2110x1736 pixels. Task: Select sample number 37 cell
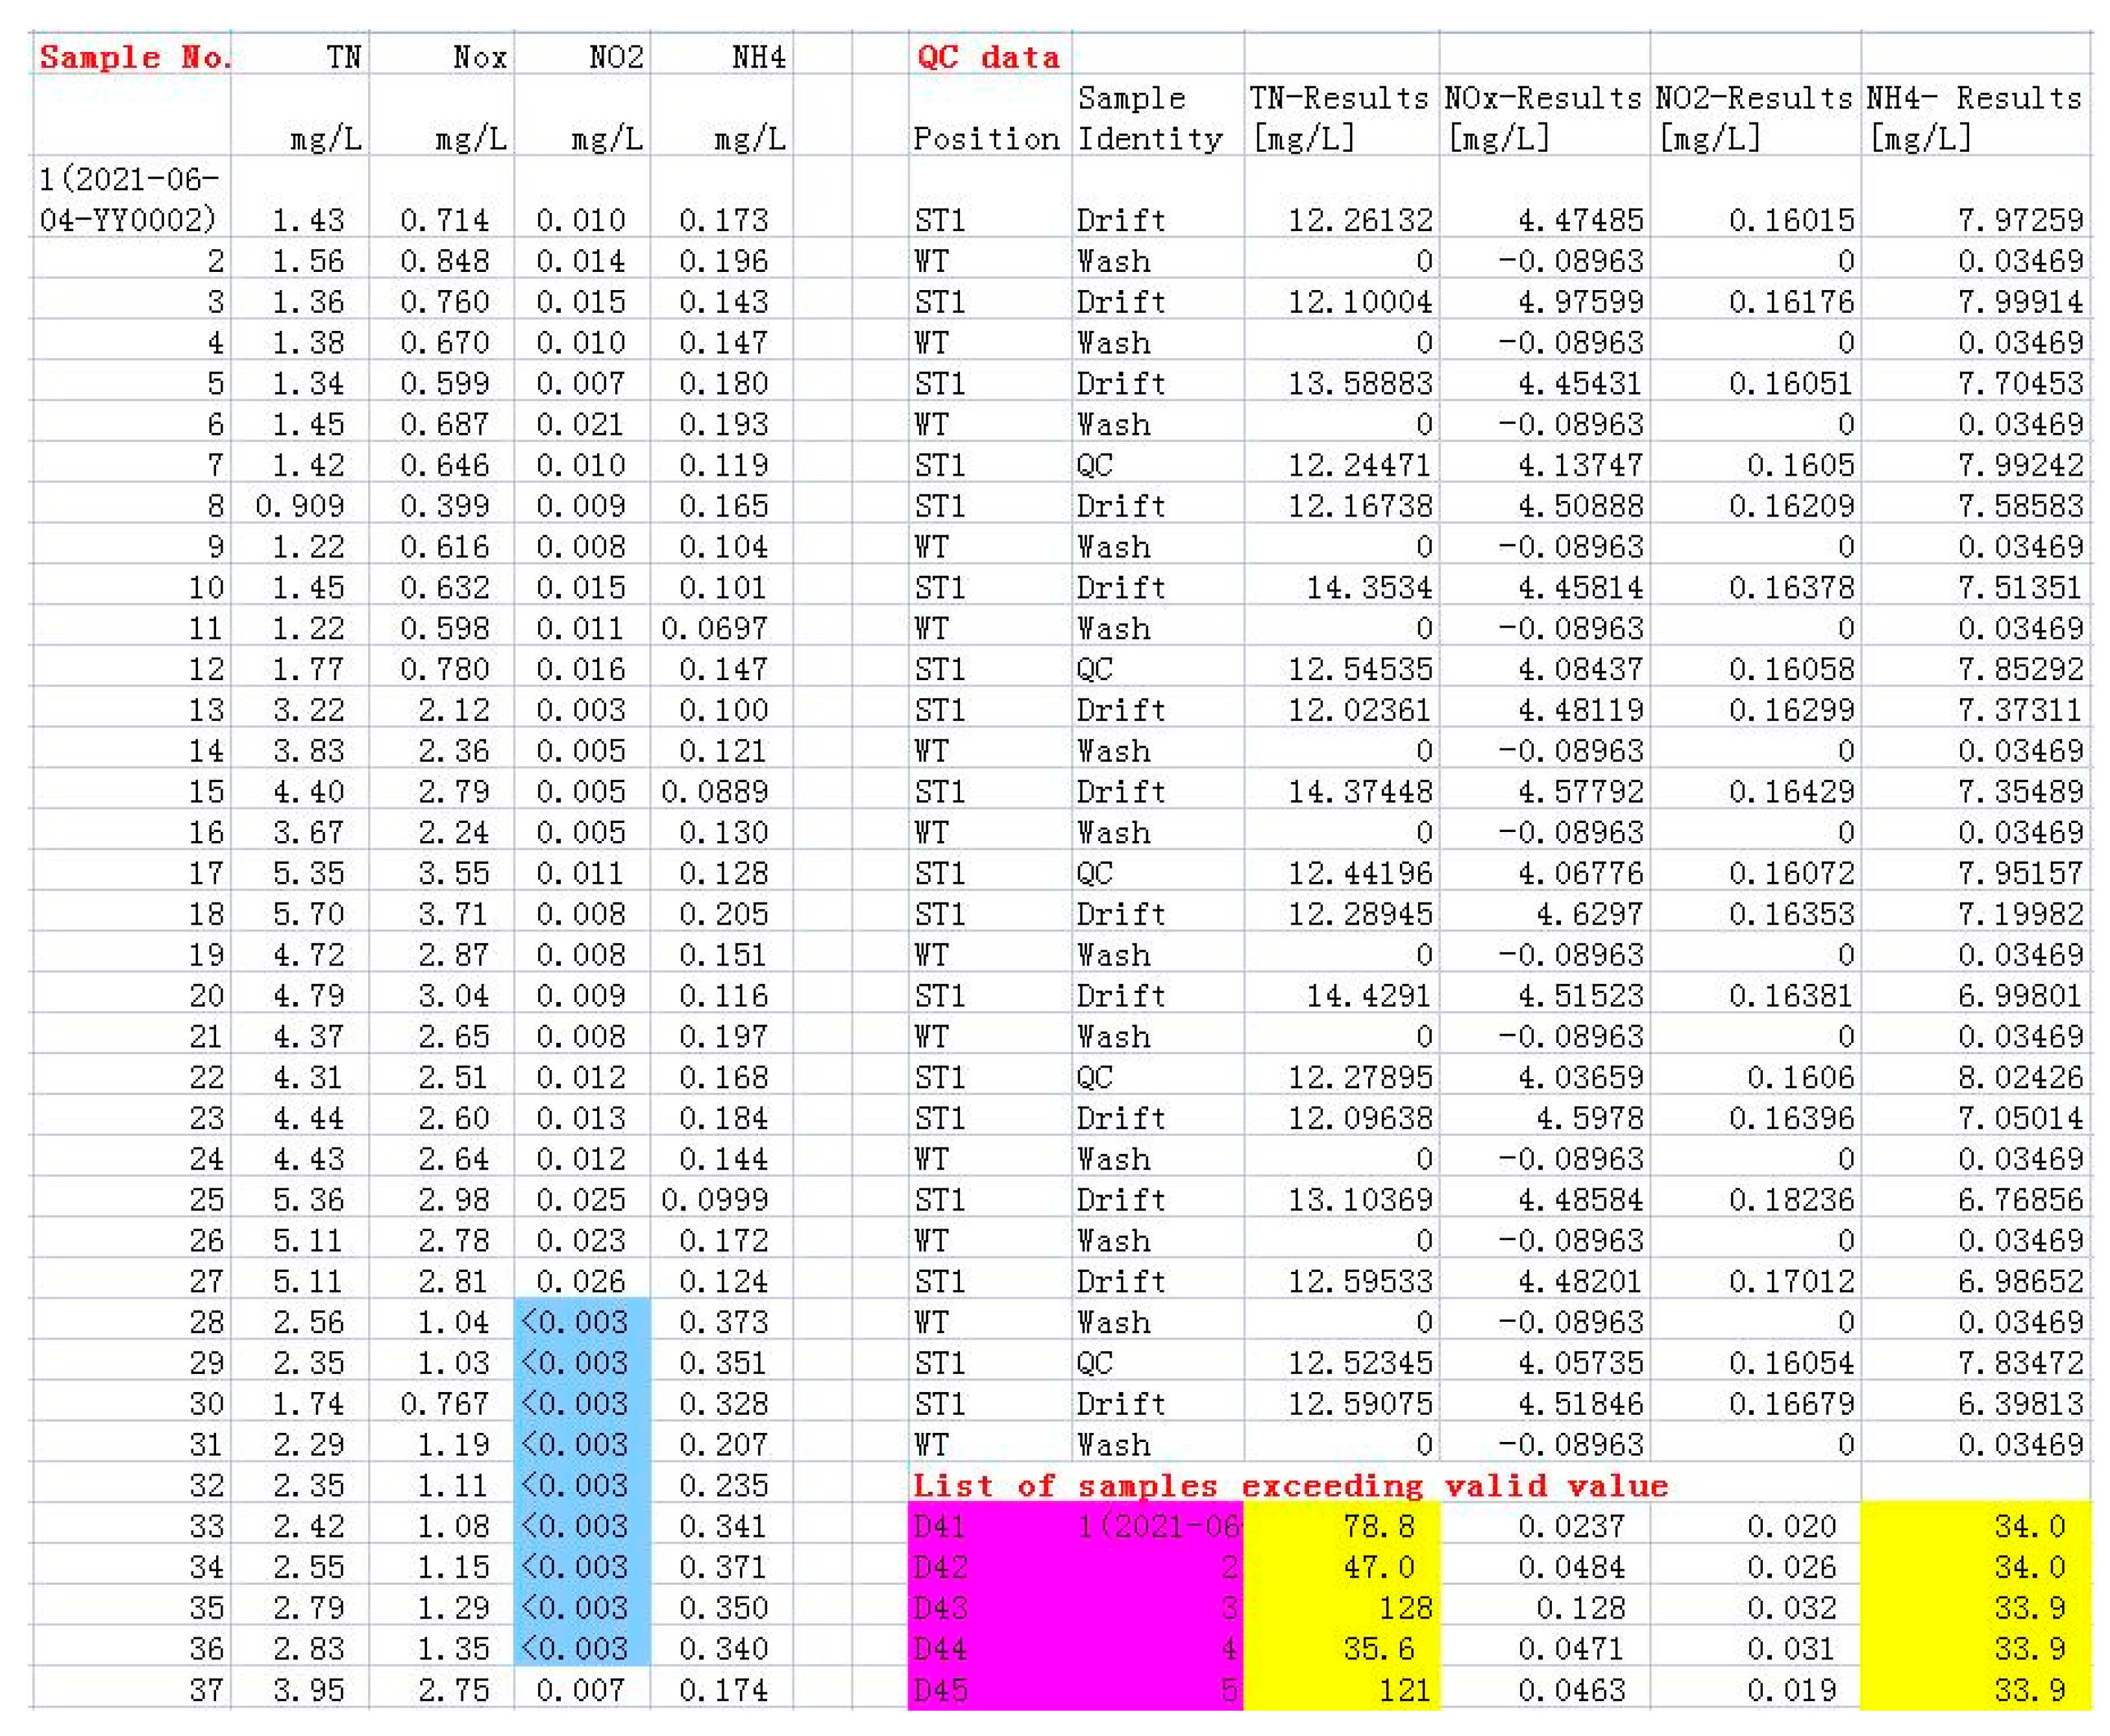tap(207, 1690)
